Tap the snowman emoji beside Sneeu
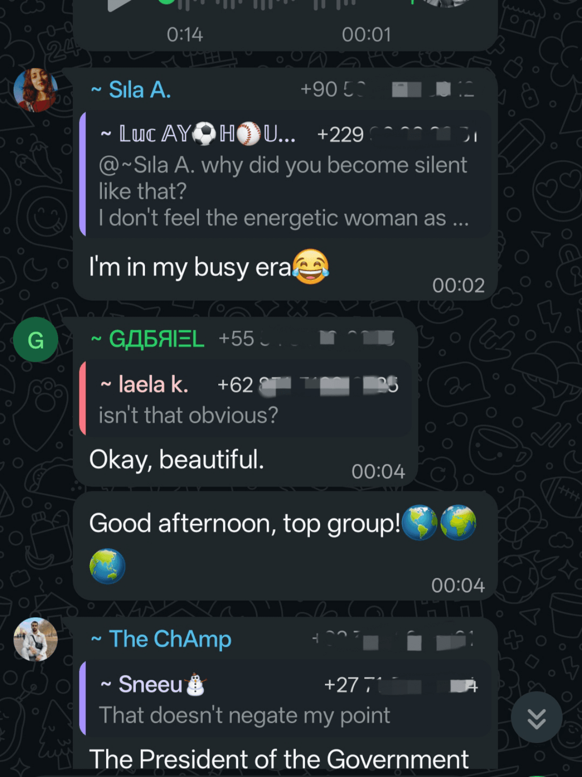The height and width of the screenshot is (777, 582). click(195, 684)
